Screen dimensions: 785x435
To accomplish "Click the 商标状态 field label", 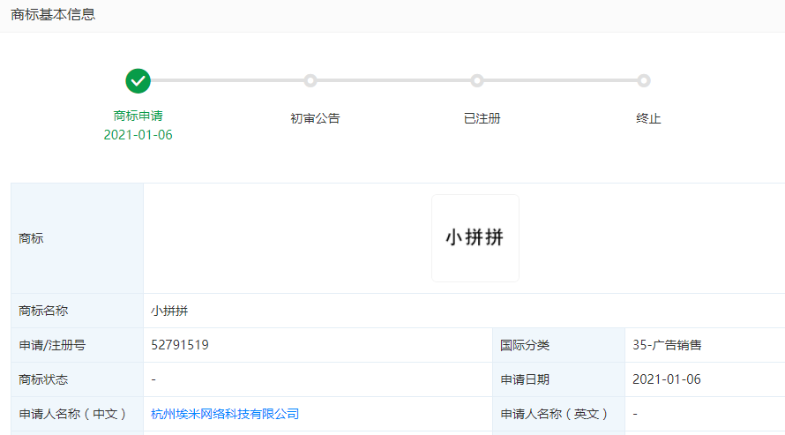I will click(43, 379).
